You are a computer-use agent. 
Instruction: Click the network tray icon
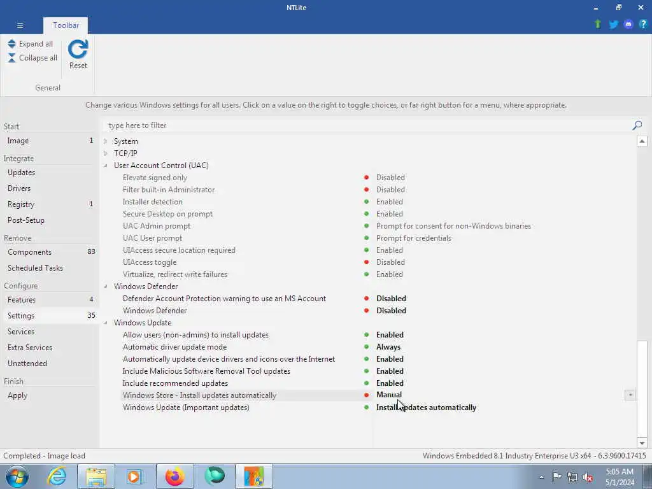pos(572,477)
